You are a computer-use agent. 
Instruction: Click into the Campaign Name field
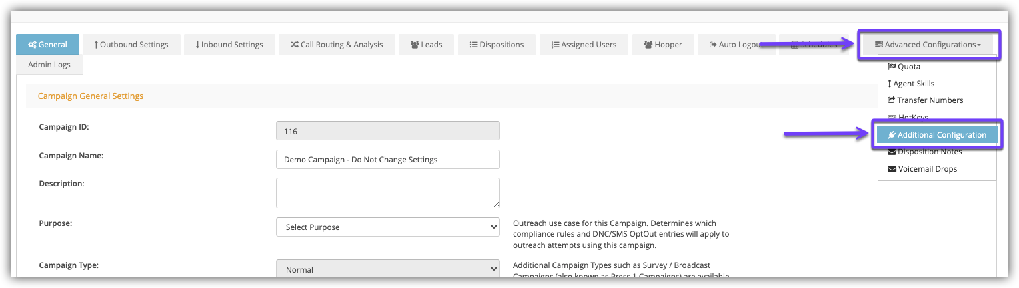point(387,160)
